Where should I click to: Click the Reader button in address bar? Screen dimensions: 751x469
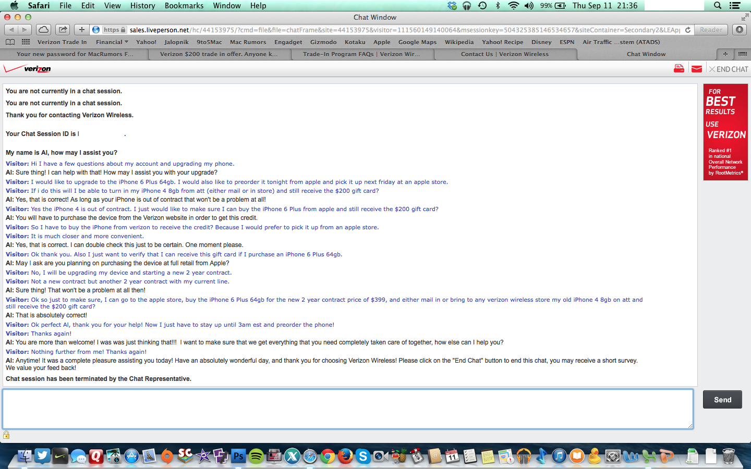click(711, 30)
